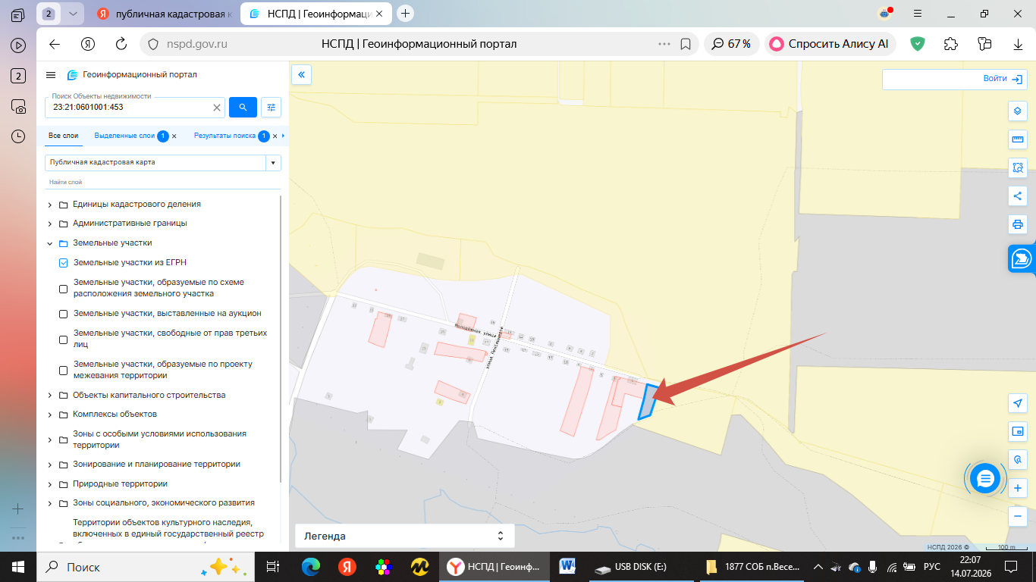Check участки по проекту межевания территории
The image size is (1036, 582).
[64, 370]
